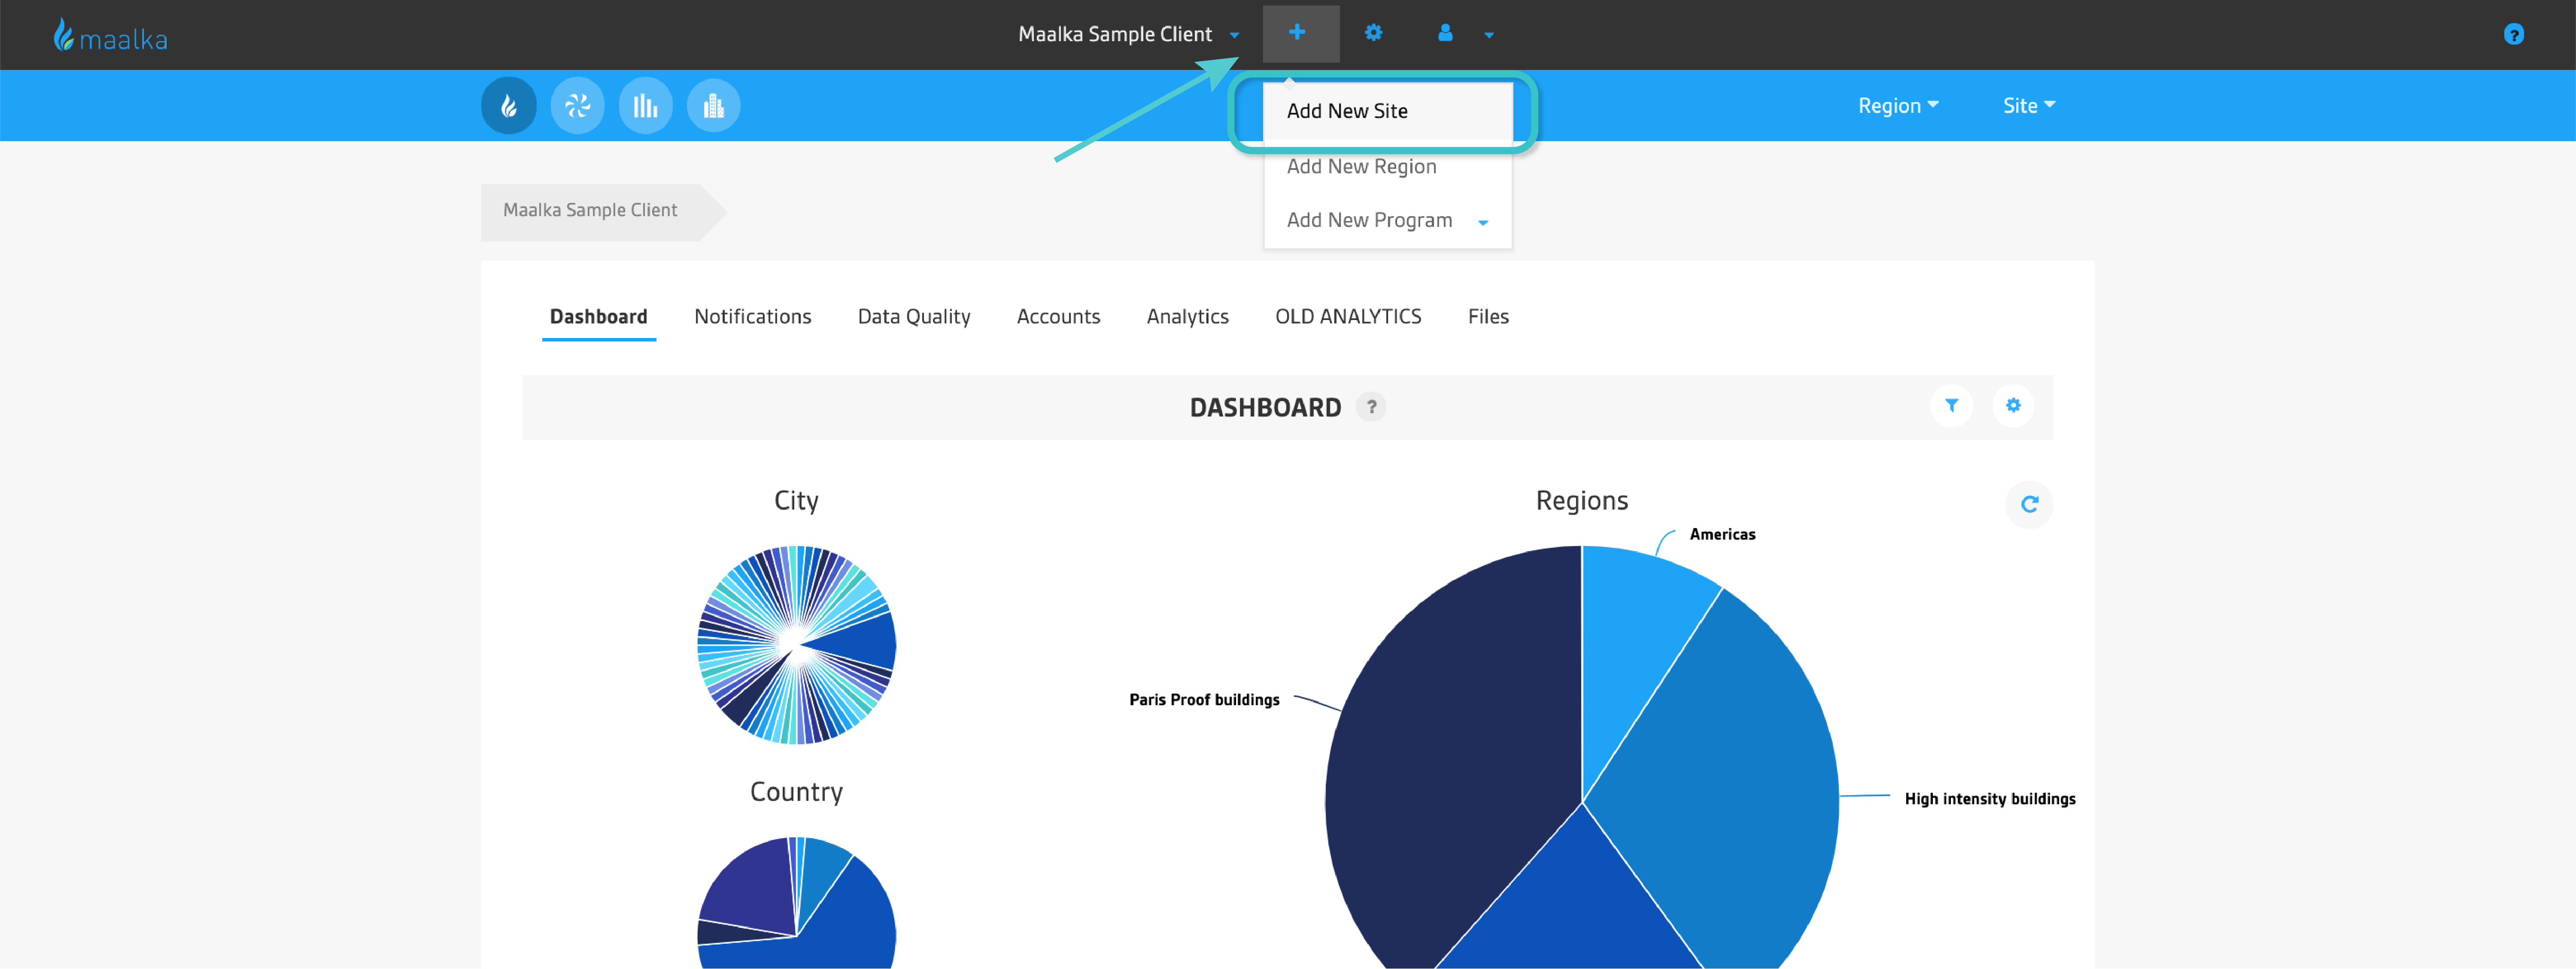Open the settings gear in top bar
Viewport: 2576px width, 969px height.
(1373, 33)
